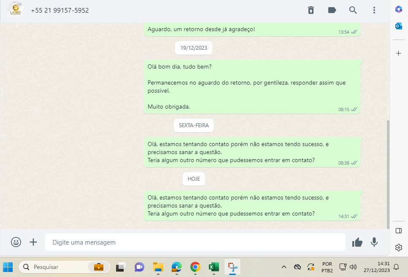Open the notifications bell icon
Image resolution: width=408 pixels, height=277 pixels.
click(396, 267)
